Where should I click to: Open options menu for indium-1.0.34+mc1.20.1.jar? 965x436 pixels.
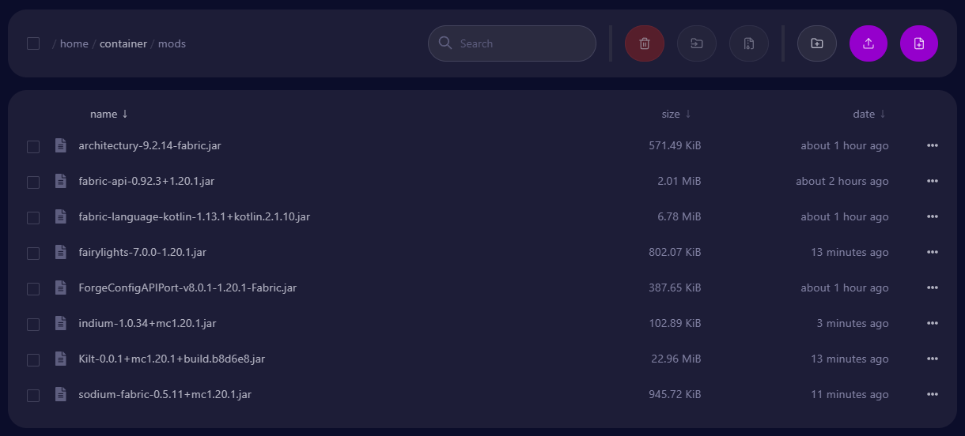[x=933, y=323]
